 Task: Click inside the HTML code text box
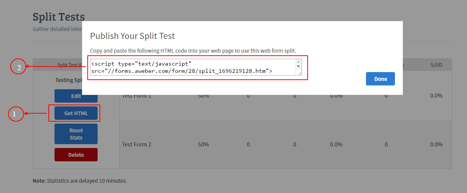pos(191,67)
